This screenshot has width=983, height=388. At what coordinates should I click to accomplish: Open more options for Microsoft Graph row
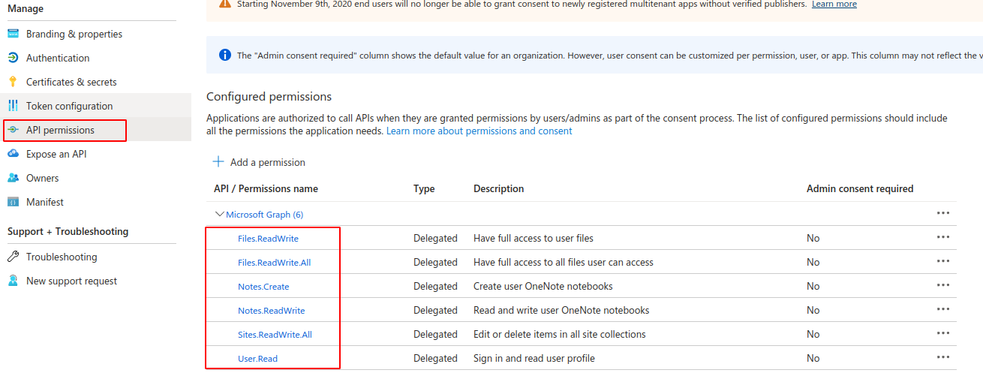coord(943,214)
